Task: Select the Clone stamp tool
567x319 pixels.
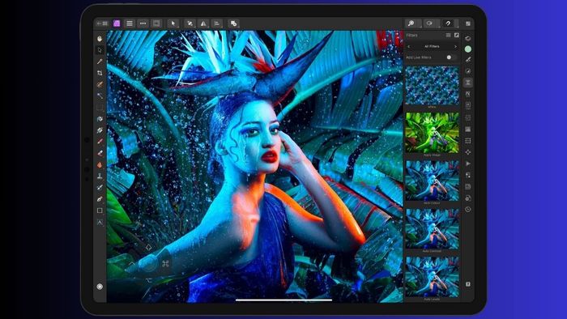Action: [100, 176]
